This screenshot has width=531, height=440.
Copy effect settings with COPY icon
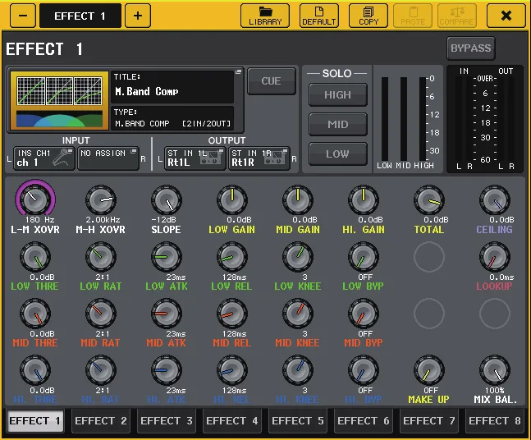pyautogui.click(x=368, y=16)
